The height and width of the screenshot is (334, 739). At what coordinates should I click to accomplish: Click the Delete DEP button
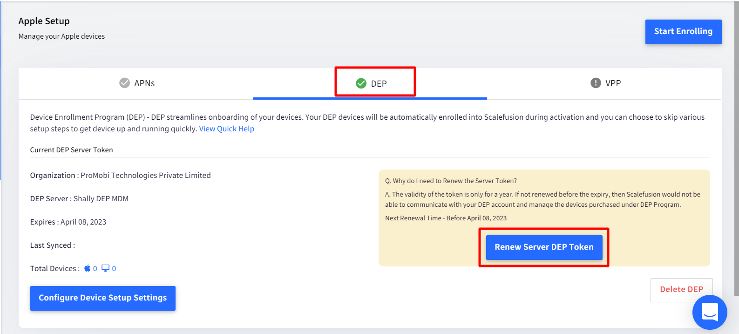(x=681, y=290)
